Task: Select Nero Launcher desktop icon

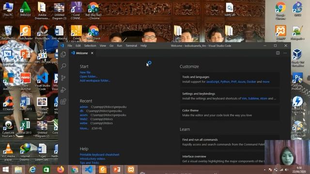Action: 25,81
